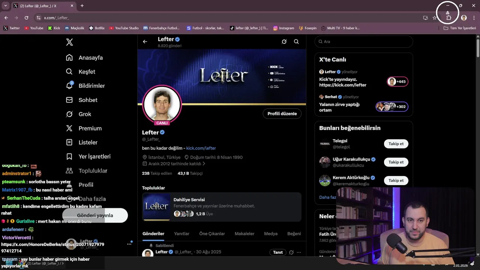Image resolution: width=480 pixels, height=270 pixels.
Task: Click the Chrome back arrow
Action: click(6, 18)
